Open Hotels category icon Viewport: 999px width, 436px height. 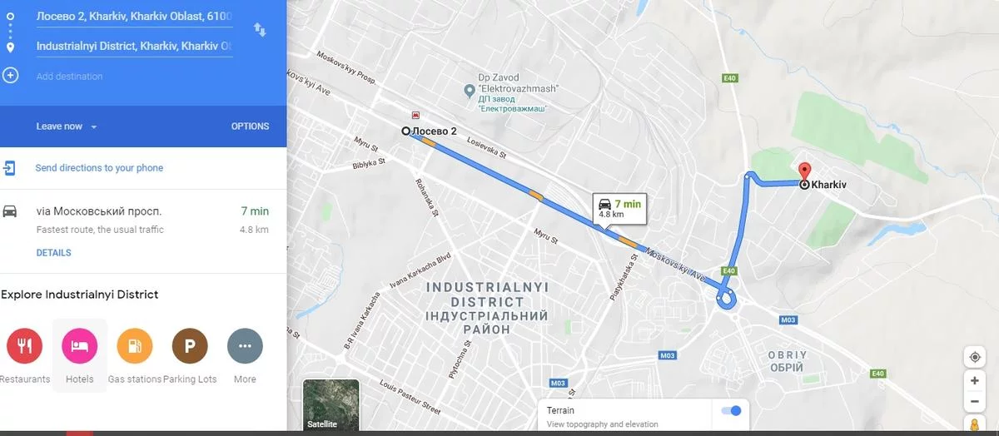coord(79,346)
